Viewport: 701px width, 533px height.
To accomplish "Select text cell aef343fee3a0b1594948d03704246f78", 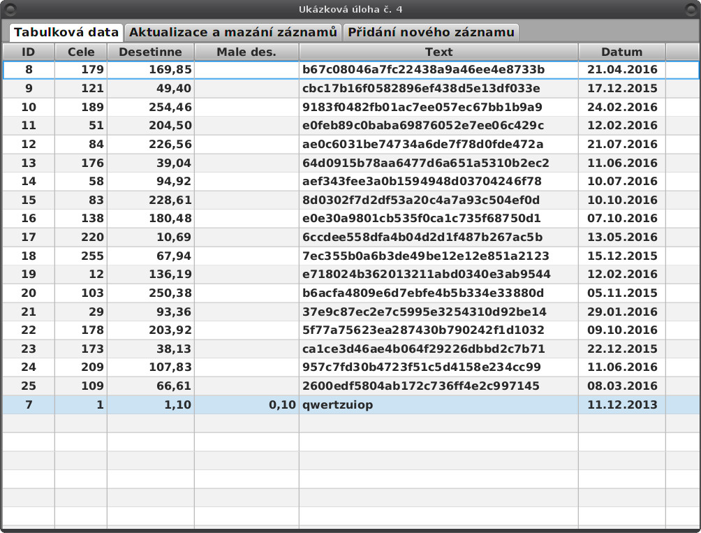I will tap(438, 182).
